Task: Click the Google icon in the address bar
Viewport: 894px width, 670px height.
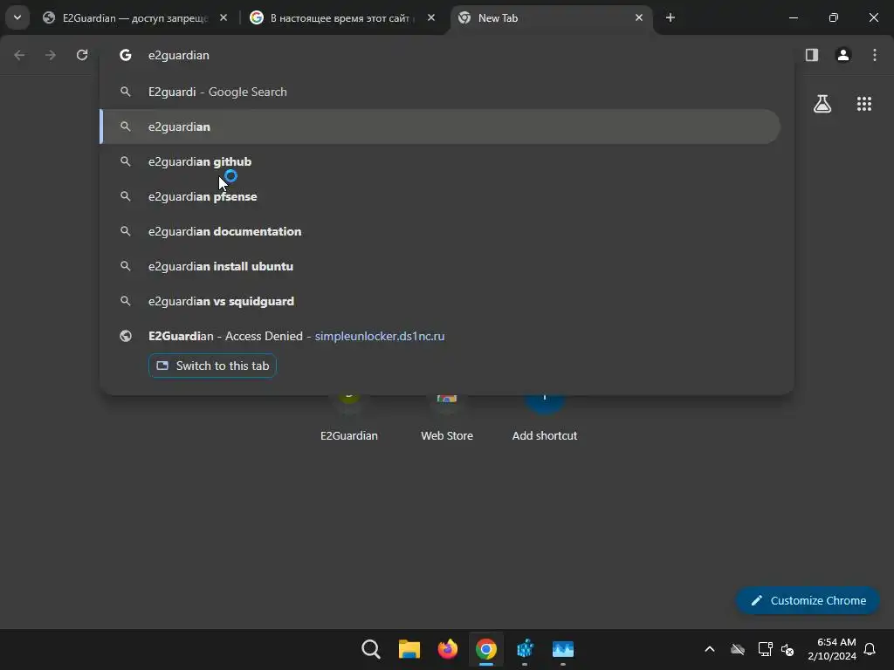Action: (126, 55)
